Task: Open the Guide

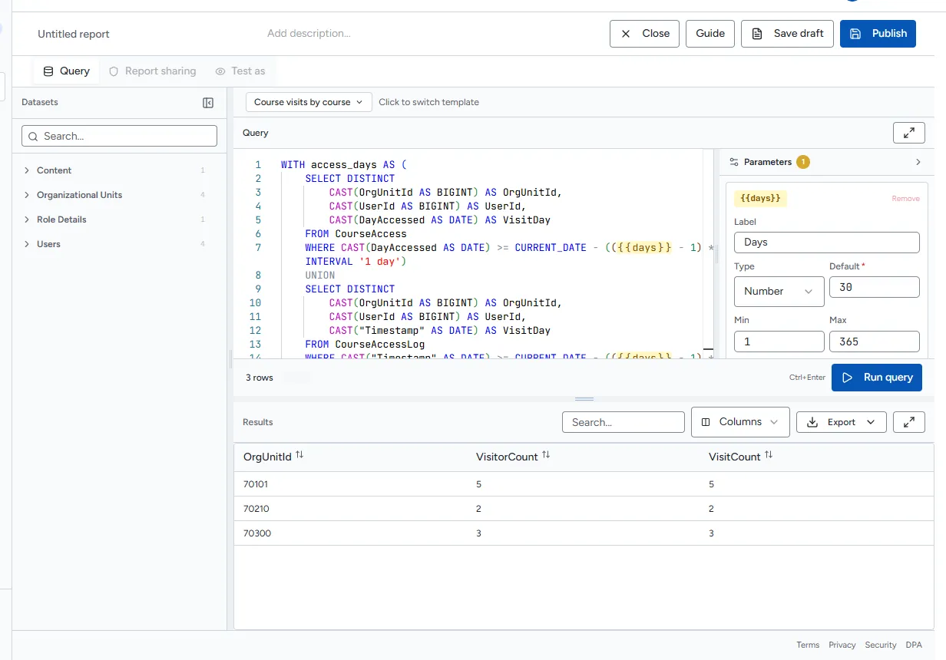Action: point(710,34)
